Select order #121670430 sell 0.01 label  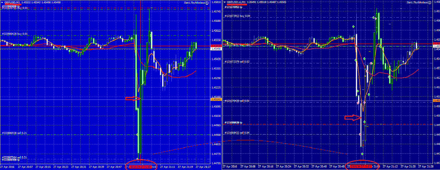(x=237, y=101)
